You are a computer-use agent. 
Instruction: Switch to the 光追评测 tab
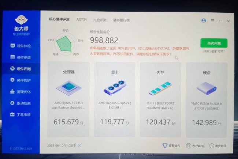[100, 20]
